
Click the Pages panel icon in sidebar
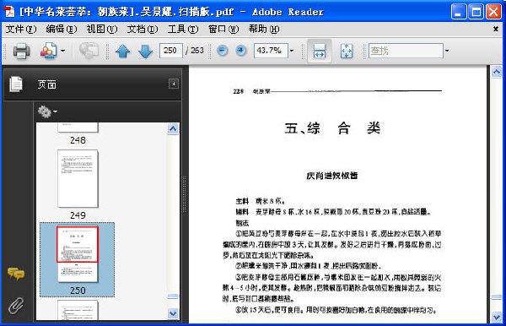pos(16,84)
